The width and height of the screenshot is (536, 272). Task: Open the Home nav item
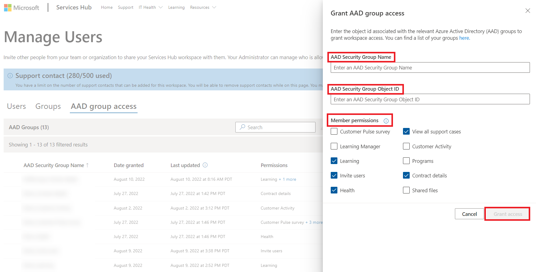[107, 7]
